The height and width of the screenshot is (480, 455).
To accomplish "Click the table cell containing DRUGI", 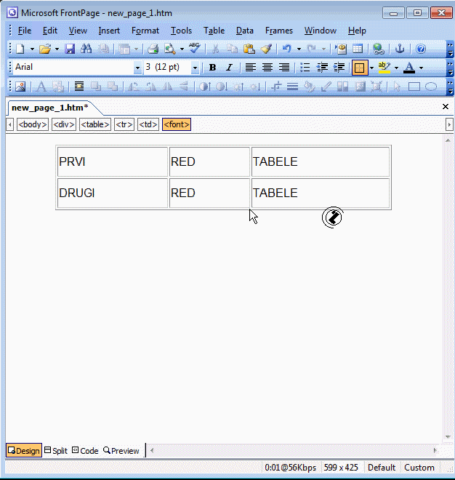I will [112, 193].
